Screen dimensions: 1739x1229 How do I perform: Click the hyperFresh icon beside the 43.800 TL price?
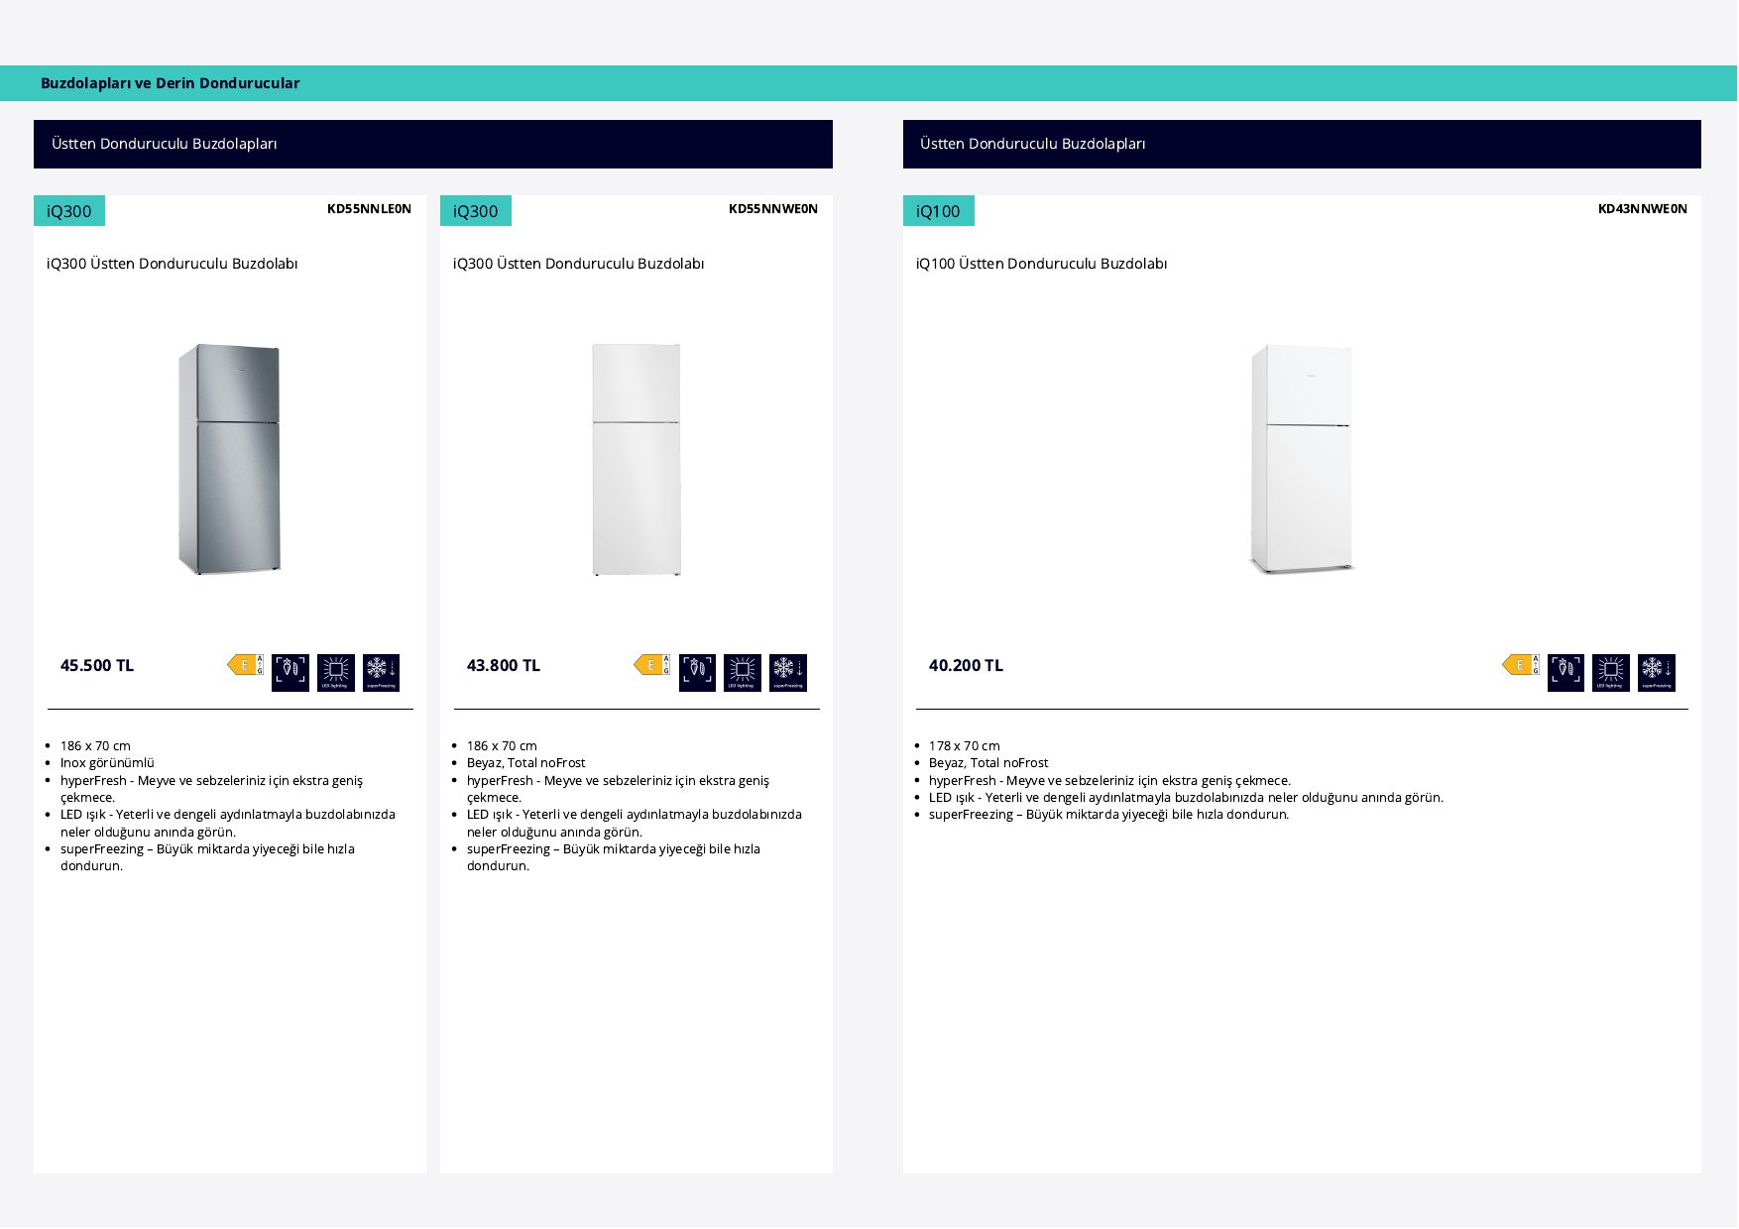point(698,673)
